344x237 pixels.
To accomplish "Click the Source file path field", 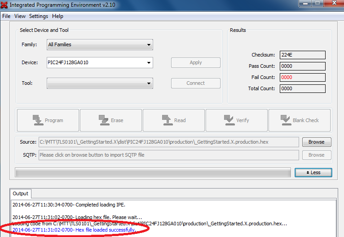I will click(168, 142).
